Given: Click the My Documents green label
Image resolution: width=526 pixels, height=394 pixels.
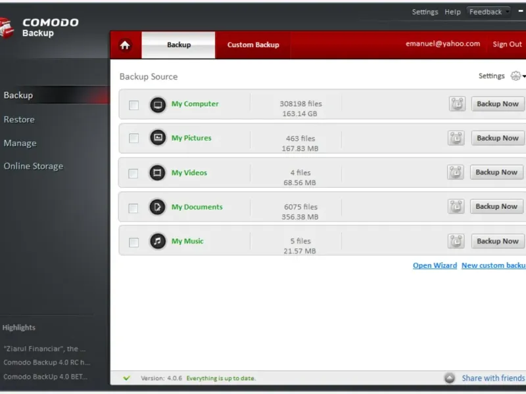Looking at the screenshot, I should click(197, 207).
